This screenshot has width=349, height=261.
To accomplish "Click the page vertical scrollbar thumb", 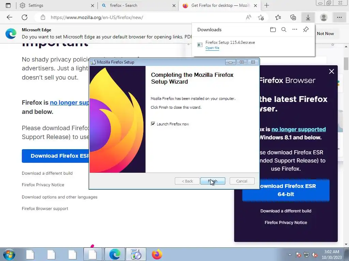I will pyautogui.click(x=346, y=64).
